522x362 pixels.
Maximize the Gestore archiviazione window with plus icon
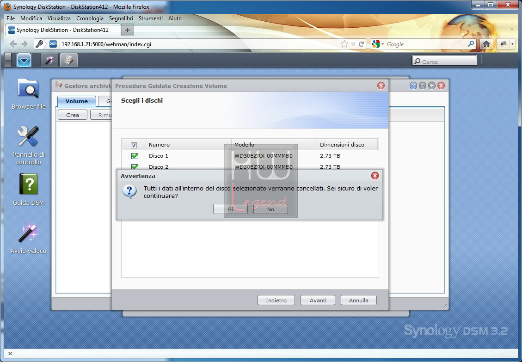[x=432, y=86]
